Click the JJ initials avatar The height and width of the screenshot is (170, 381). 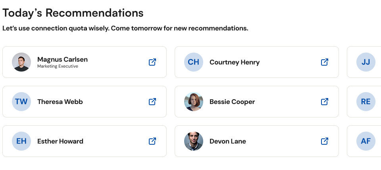point(366,62)
